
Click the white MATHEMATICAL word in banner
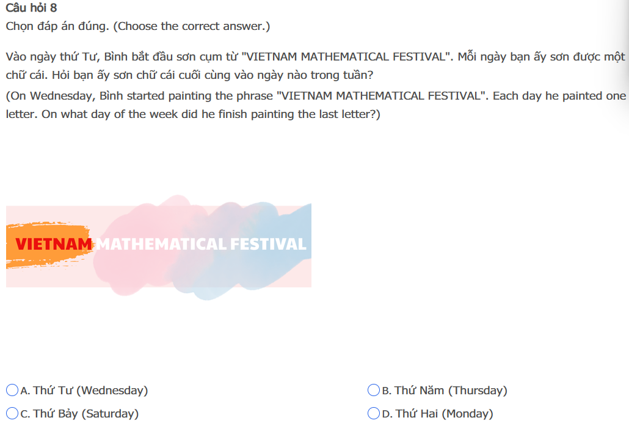[161, 245]
